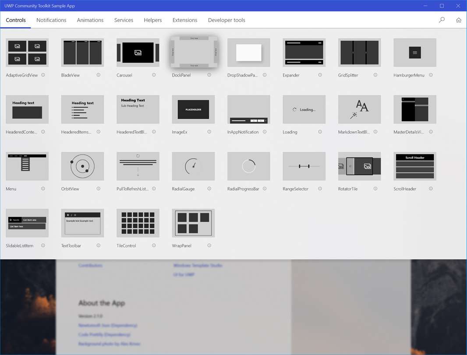Show info for InAppNotification
Screen dimensions: 467x355
265,132
